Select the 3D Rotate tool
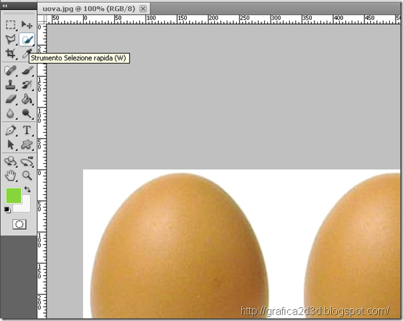This screenshot has width=403, height=321. [11, 162]
